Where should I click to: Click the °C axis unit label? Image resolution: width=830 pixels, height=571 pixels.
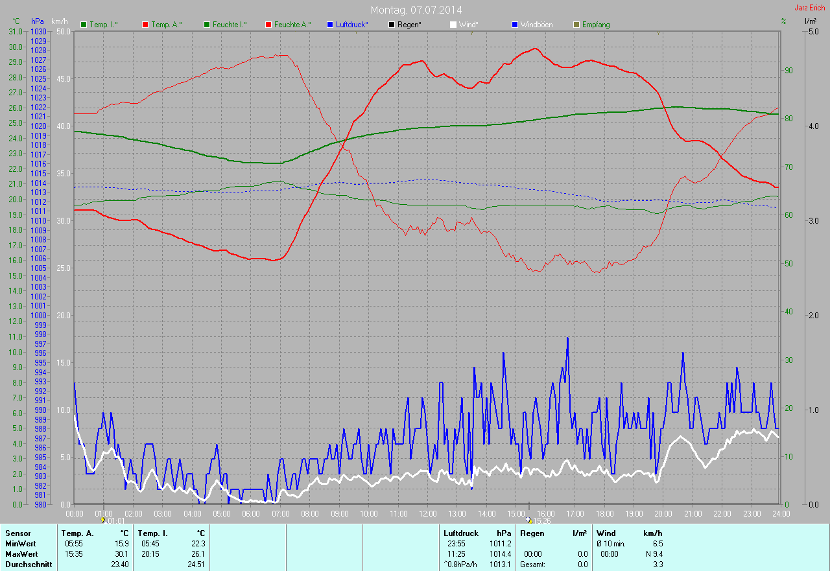[16, 21]
